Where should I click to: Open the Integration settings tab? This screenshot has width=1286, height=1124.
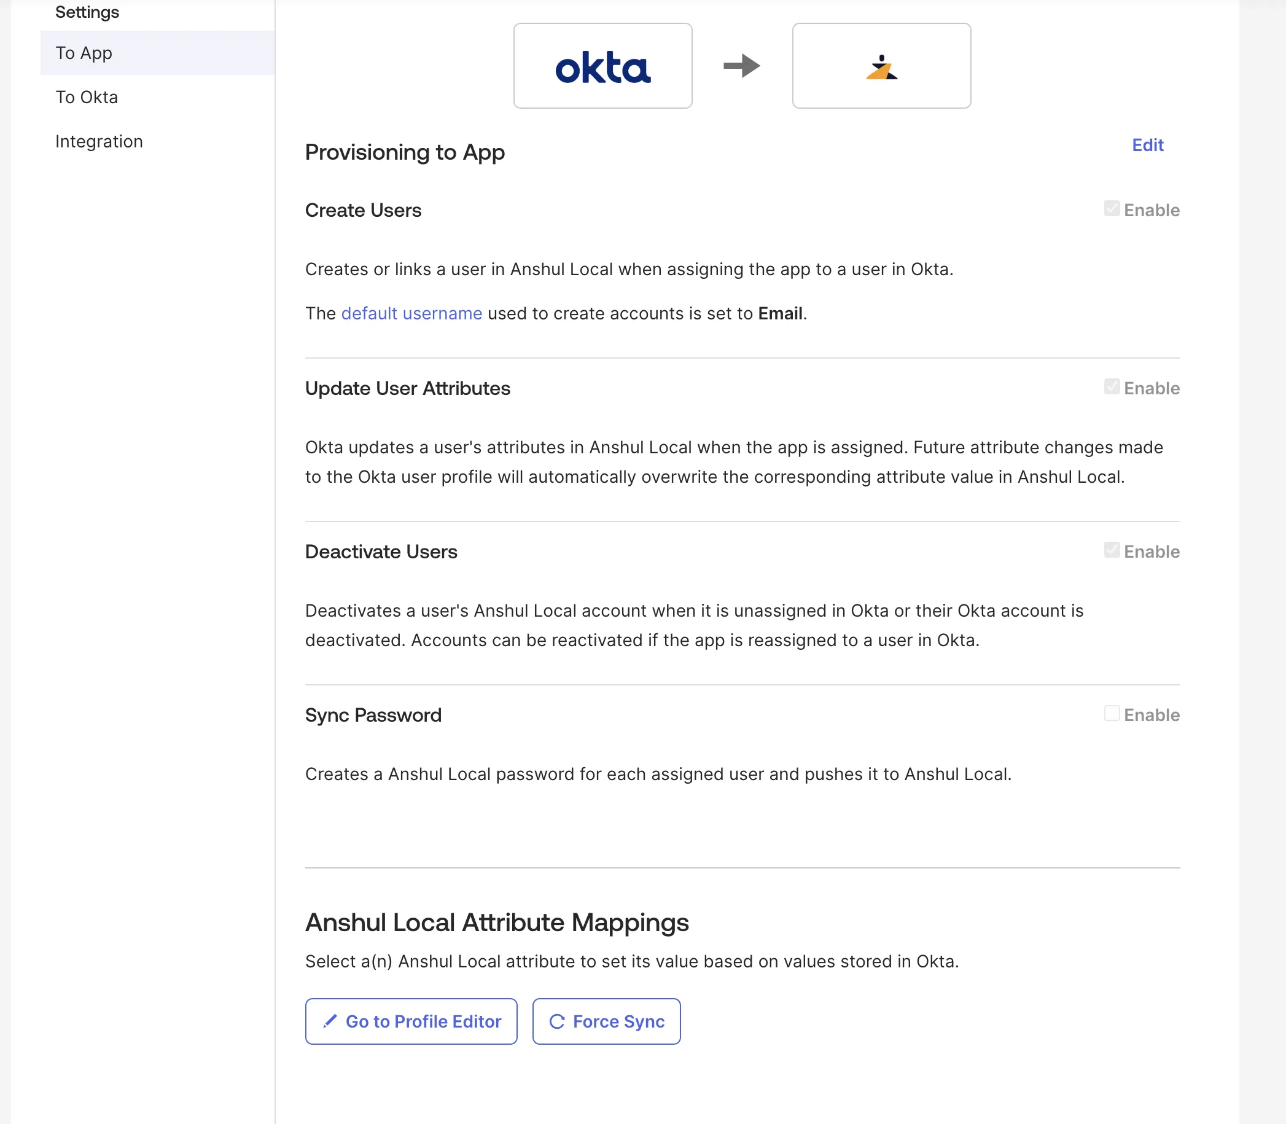point(99,142)
